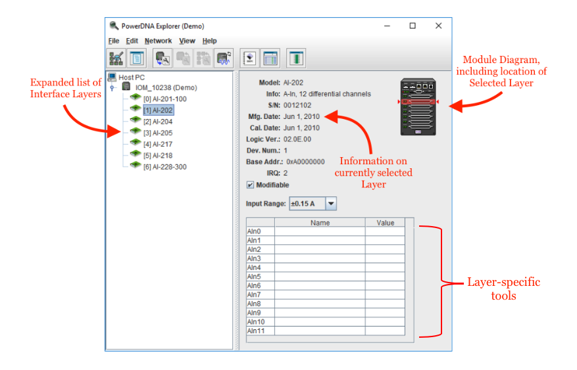This screenshot has width=577, height=370.
Task: Click the green board icon beside AI-217
Action: pos(136,143)
